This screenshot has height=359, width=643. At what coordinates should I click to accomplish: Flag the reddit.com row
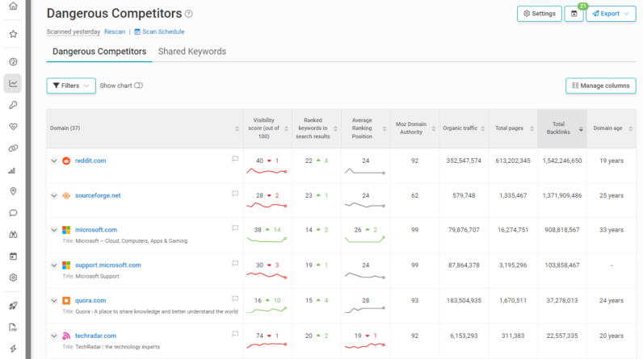click(x=235, y=159)
